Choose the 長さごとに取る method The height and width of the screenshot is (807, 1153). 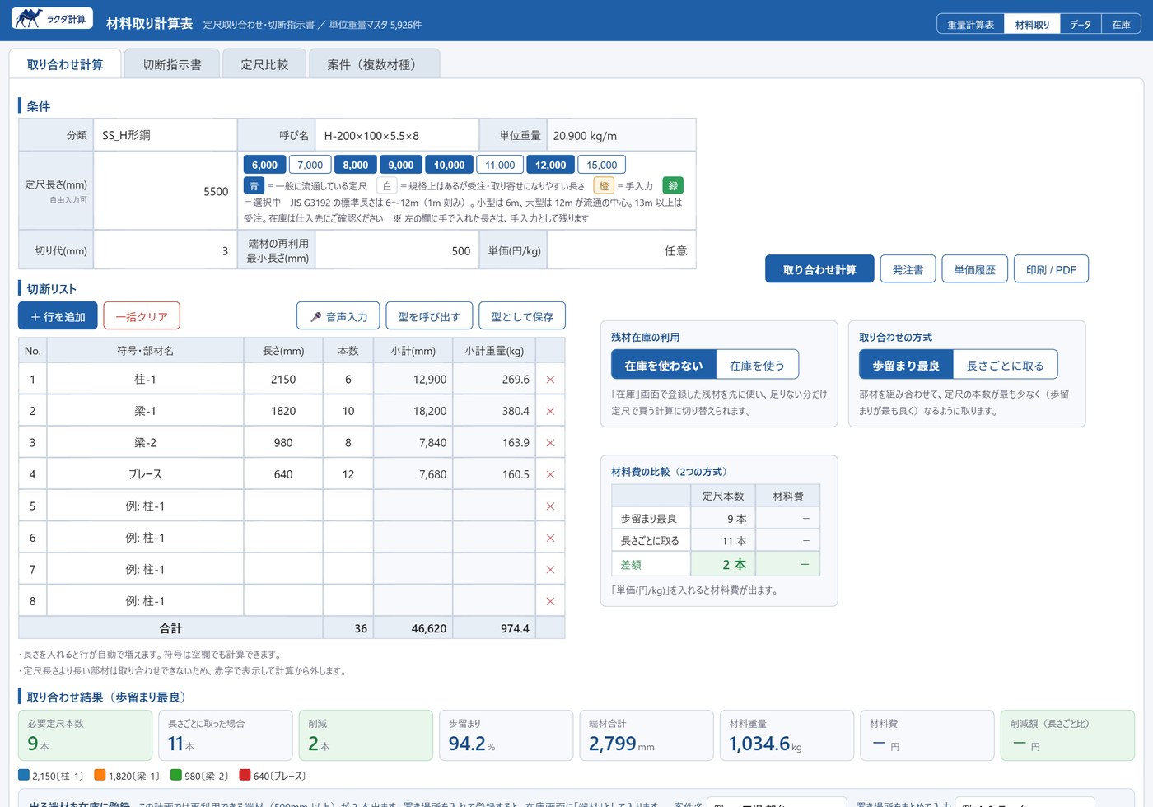pyautogui.click(x=1005, y=365)
